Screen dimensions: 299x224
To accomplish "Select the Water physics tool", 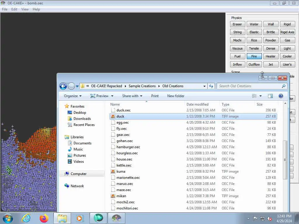I will pyautogui.click(x=254, y=24).
